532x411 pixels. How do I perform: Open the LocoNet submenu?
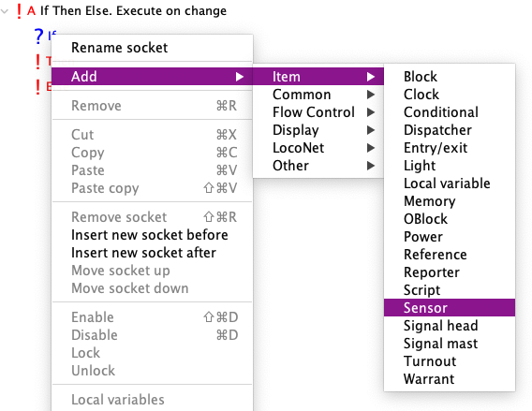pyautogui.click(x=318, y=148)
